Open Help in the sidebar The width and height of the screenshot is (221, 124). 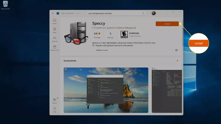55,110
